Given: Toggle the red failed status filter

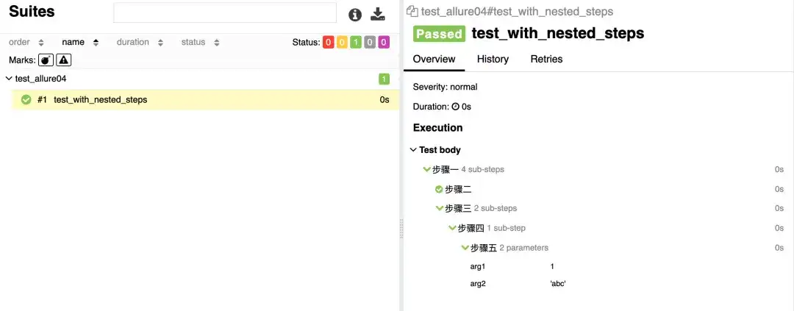Looking at the screenshot, I should pyautogui.click(x=329, y=43).
